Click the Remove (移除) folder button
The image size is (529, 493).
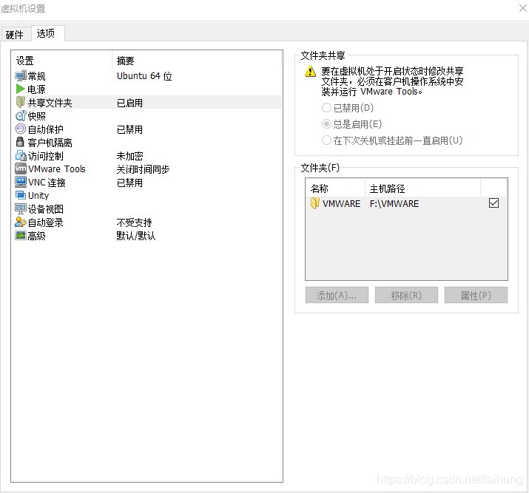pos(406,295)
